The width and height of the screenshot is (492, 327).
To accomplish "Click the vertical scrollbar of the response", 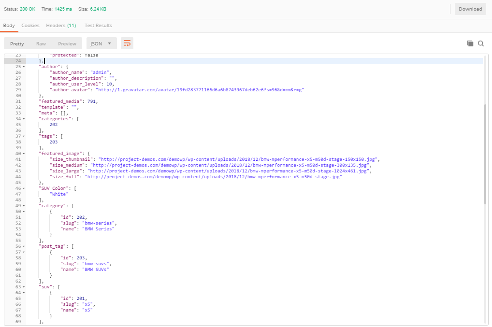I will point(485,154).
